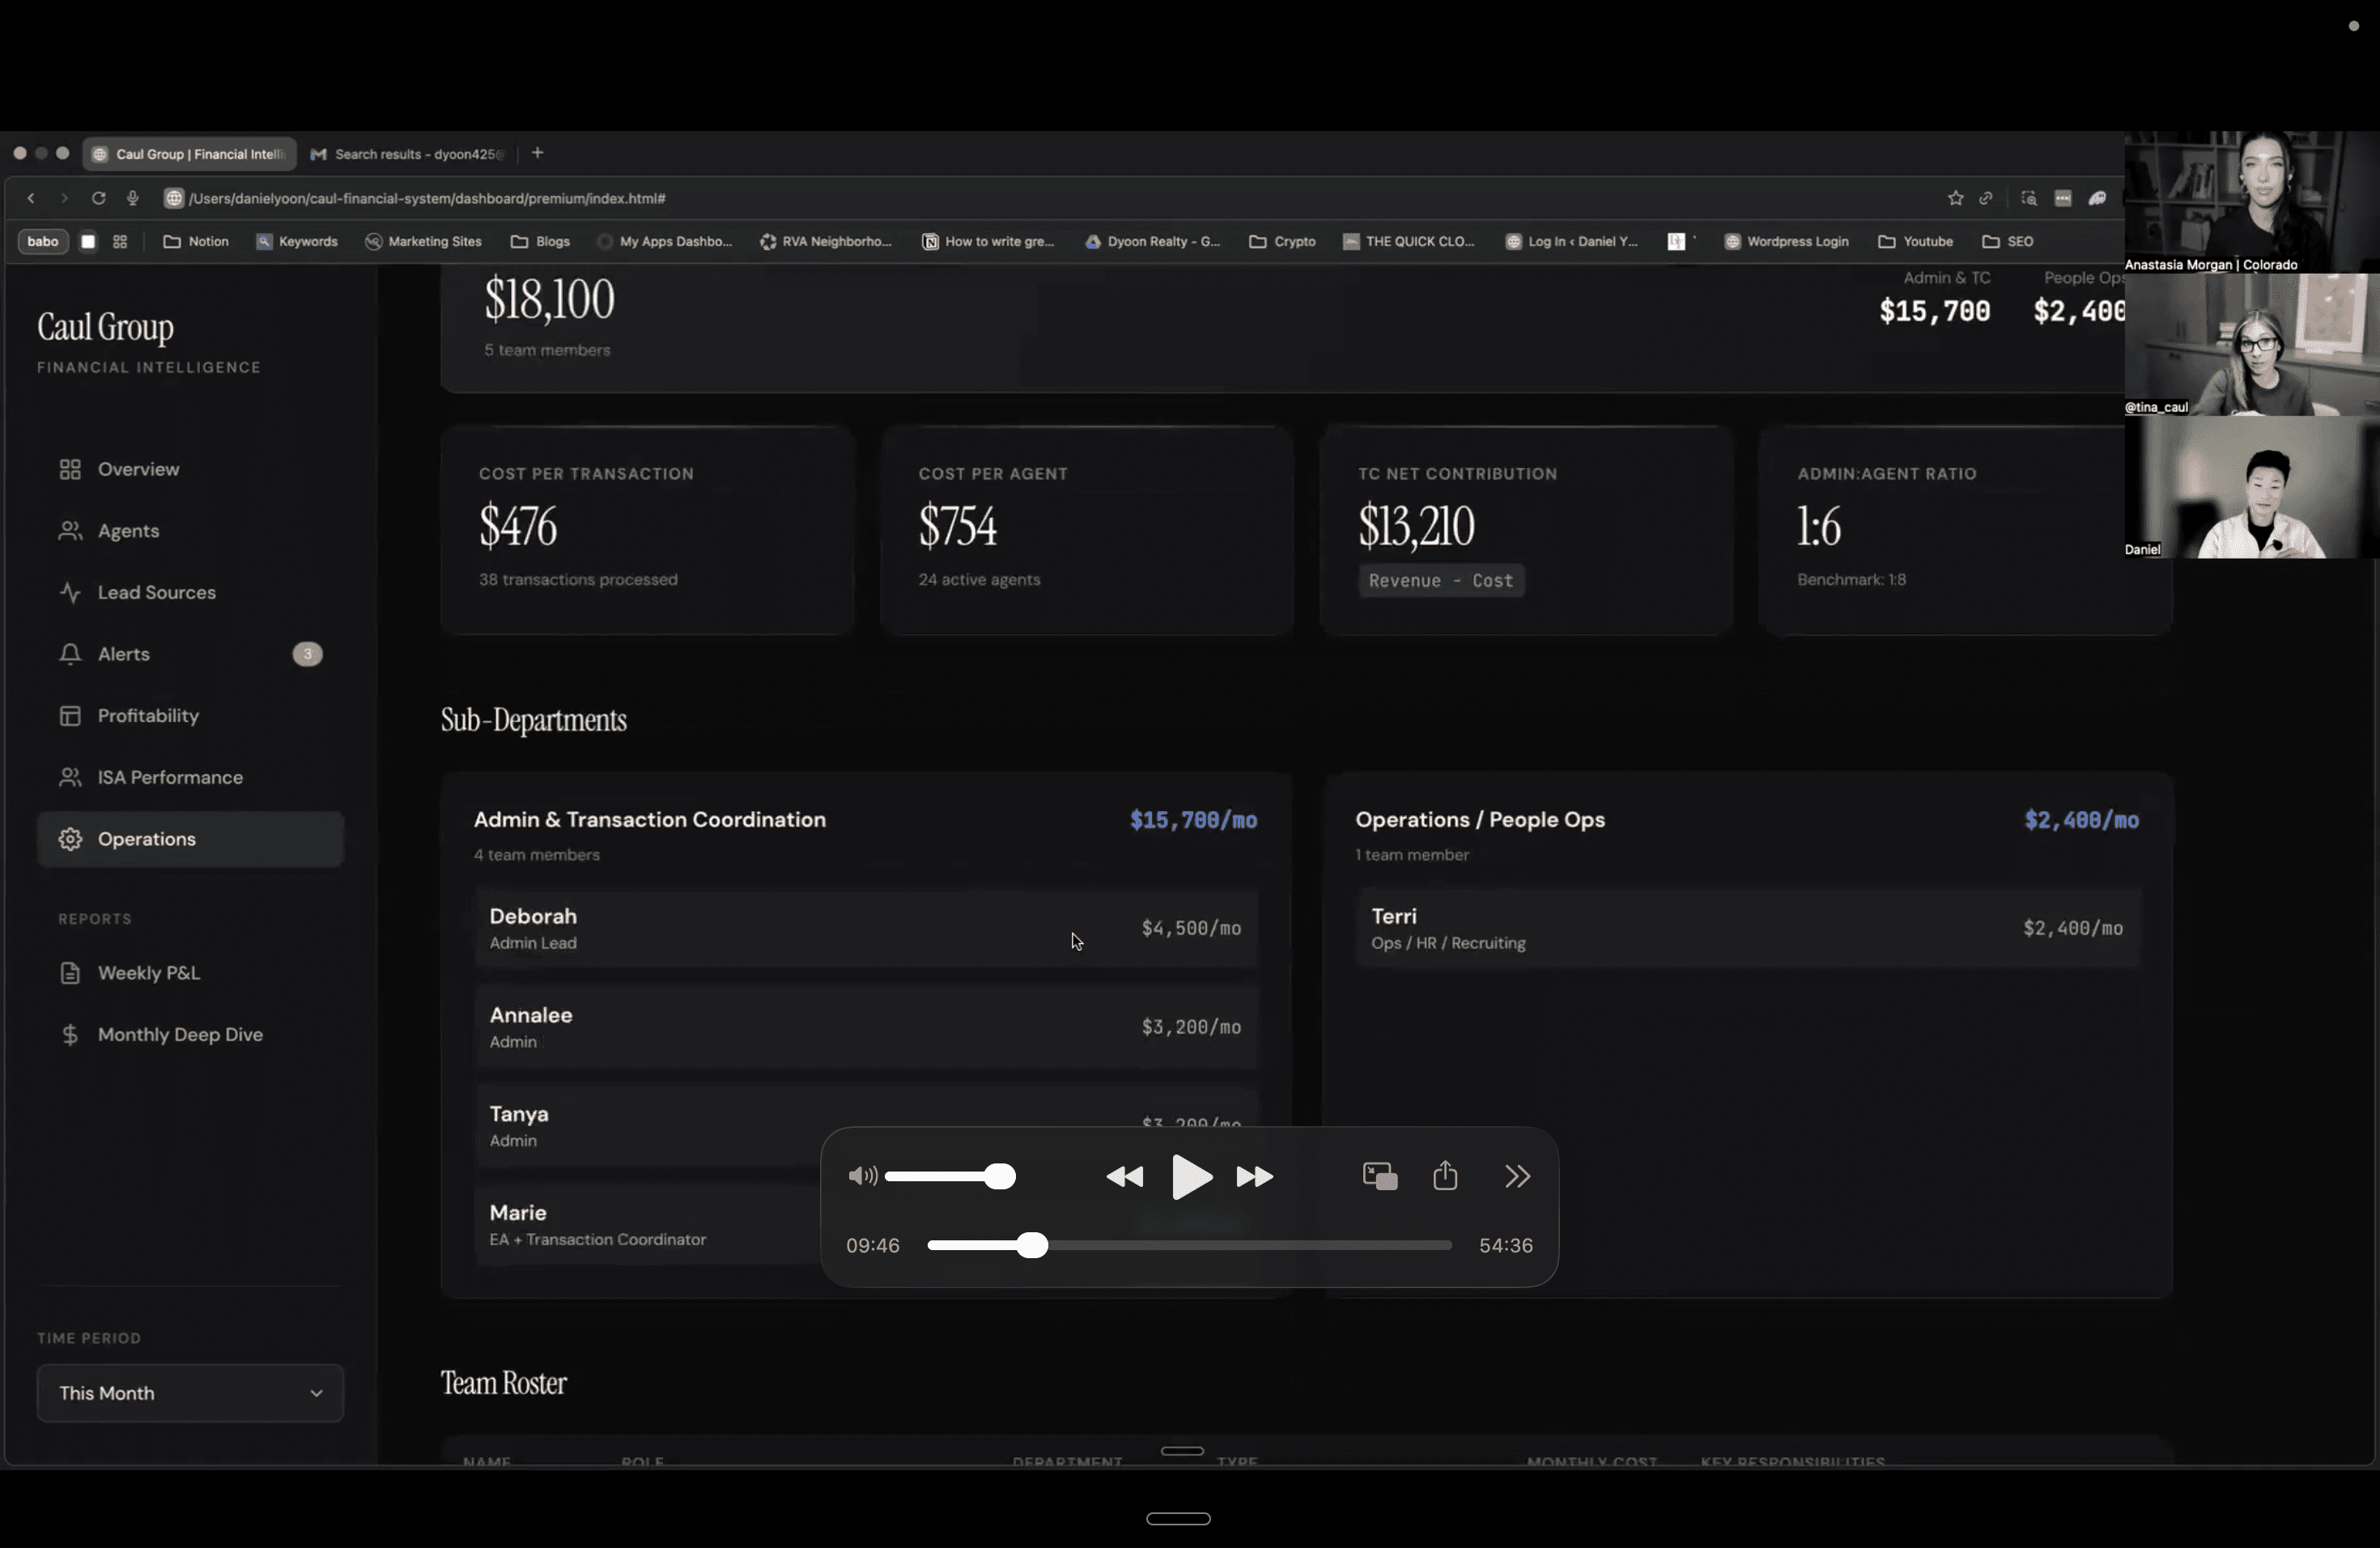Click the new tab plus icon
Image resolution: width=2380 pixels, height=1548 pixels.
(x=538, y=153)
